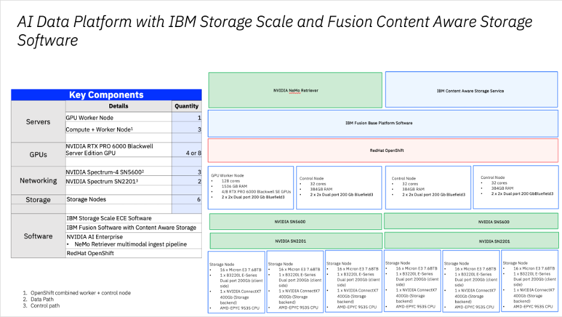Click "IBM Fusion Software with Content Aware Storage"

pos(131,228)
